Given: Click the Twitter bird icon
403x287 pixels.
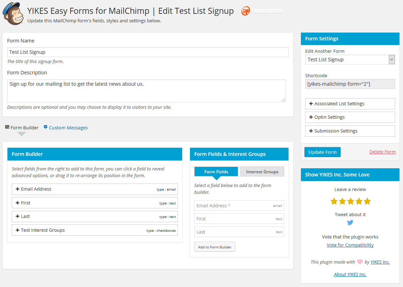Looking at the screenshot, I should (350, 223).
